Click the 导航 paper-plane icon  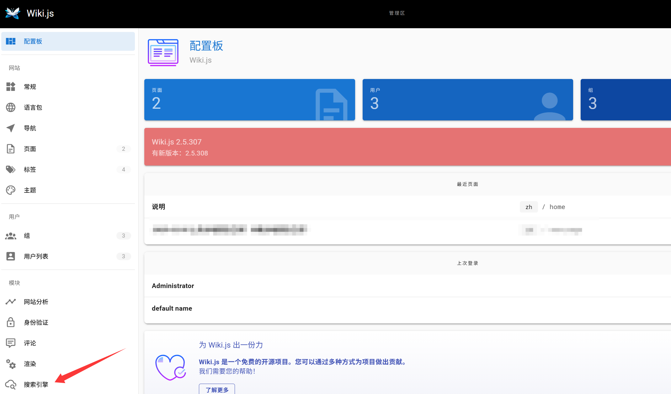tap(11, 128)
